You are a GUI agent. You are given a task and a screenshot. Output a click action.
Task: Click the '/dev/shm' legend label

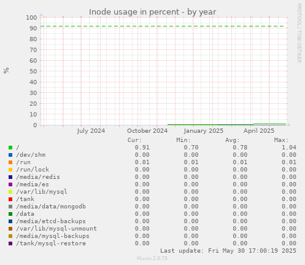pos(31,155)
